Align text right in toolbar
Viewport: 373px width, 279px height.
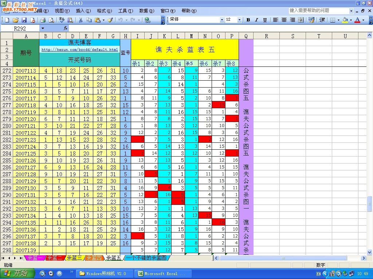(x=292, y=20)
